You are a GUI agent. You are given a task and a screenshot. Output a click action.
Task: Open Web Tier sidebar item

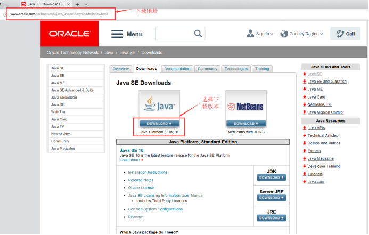[76, 112]
